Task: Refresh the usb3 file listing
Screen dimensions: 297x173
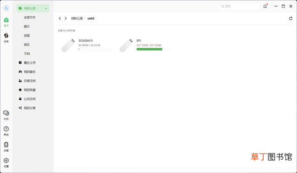Action: click(291, 19)
